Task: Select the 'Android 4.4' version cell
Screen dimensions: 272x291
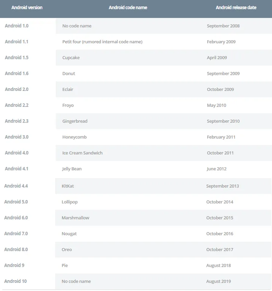Action: pos(16,186)
